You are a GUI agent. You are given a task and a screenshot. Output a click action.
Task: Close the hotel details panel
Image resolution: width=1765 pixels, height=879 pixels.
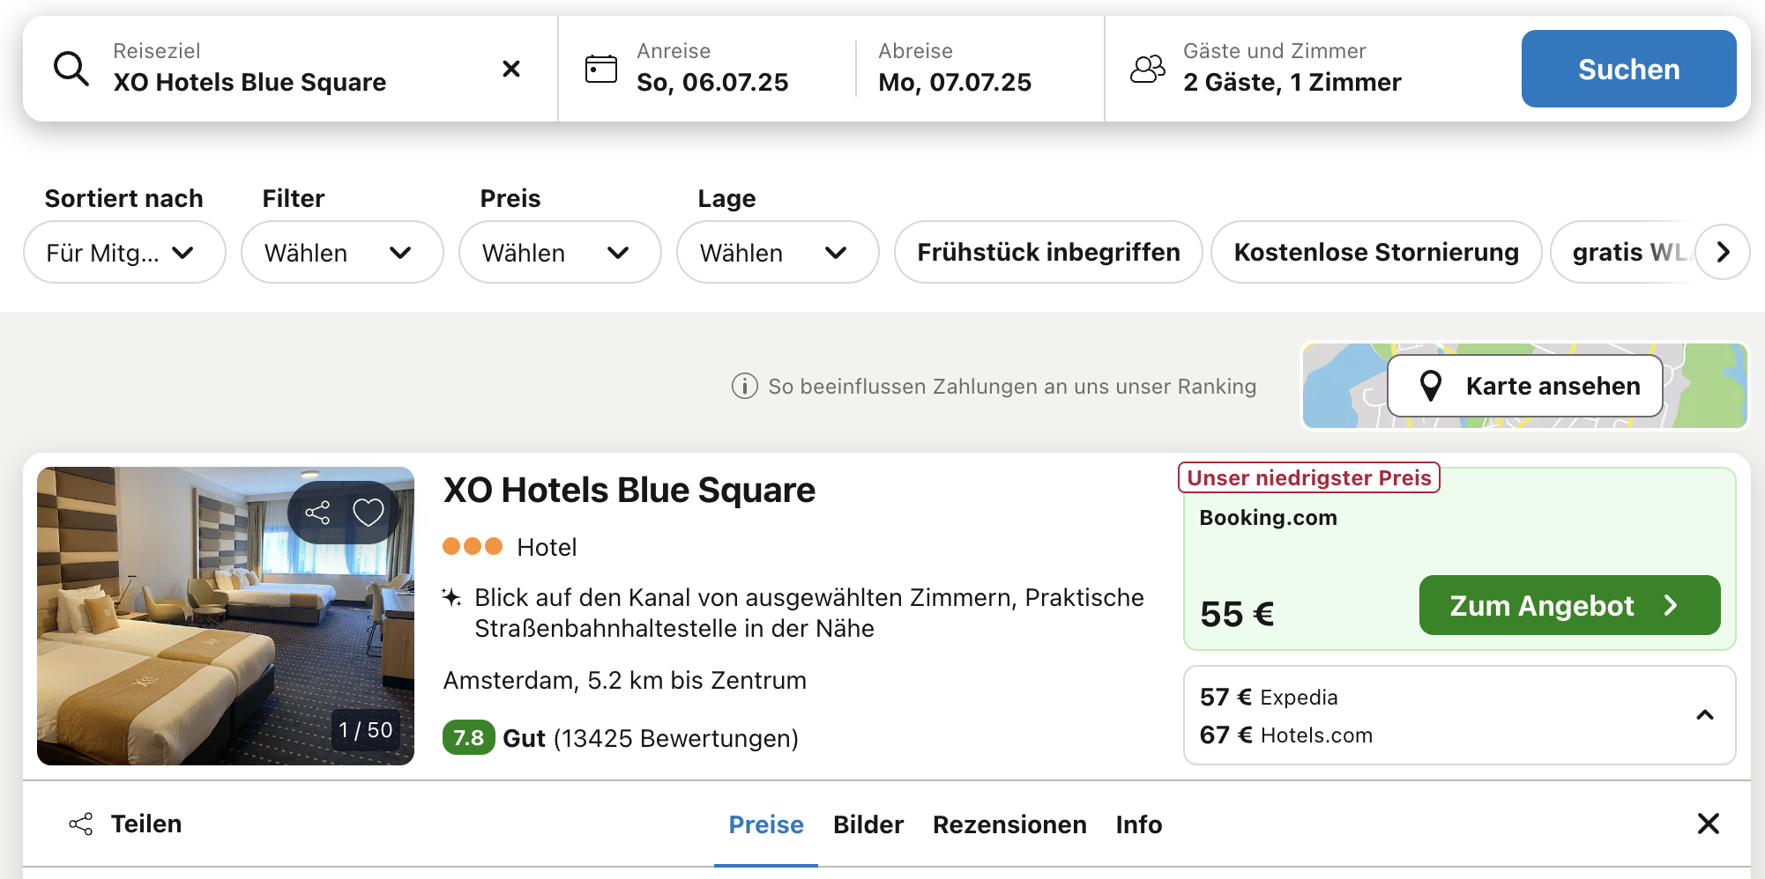click(1709, 824)
